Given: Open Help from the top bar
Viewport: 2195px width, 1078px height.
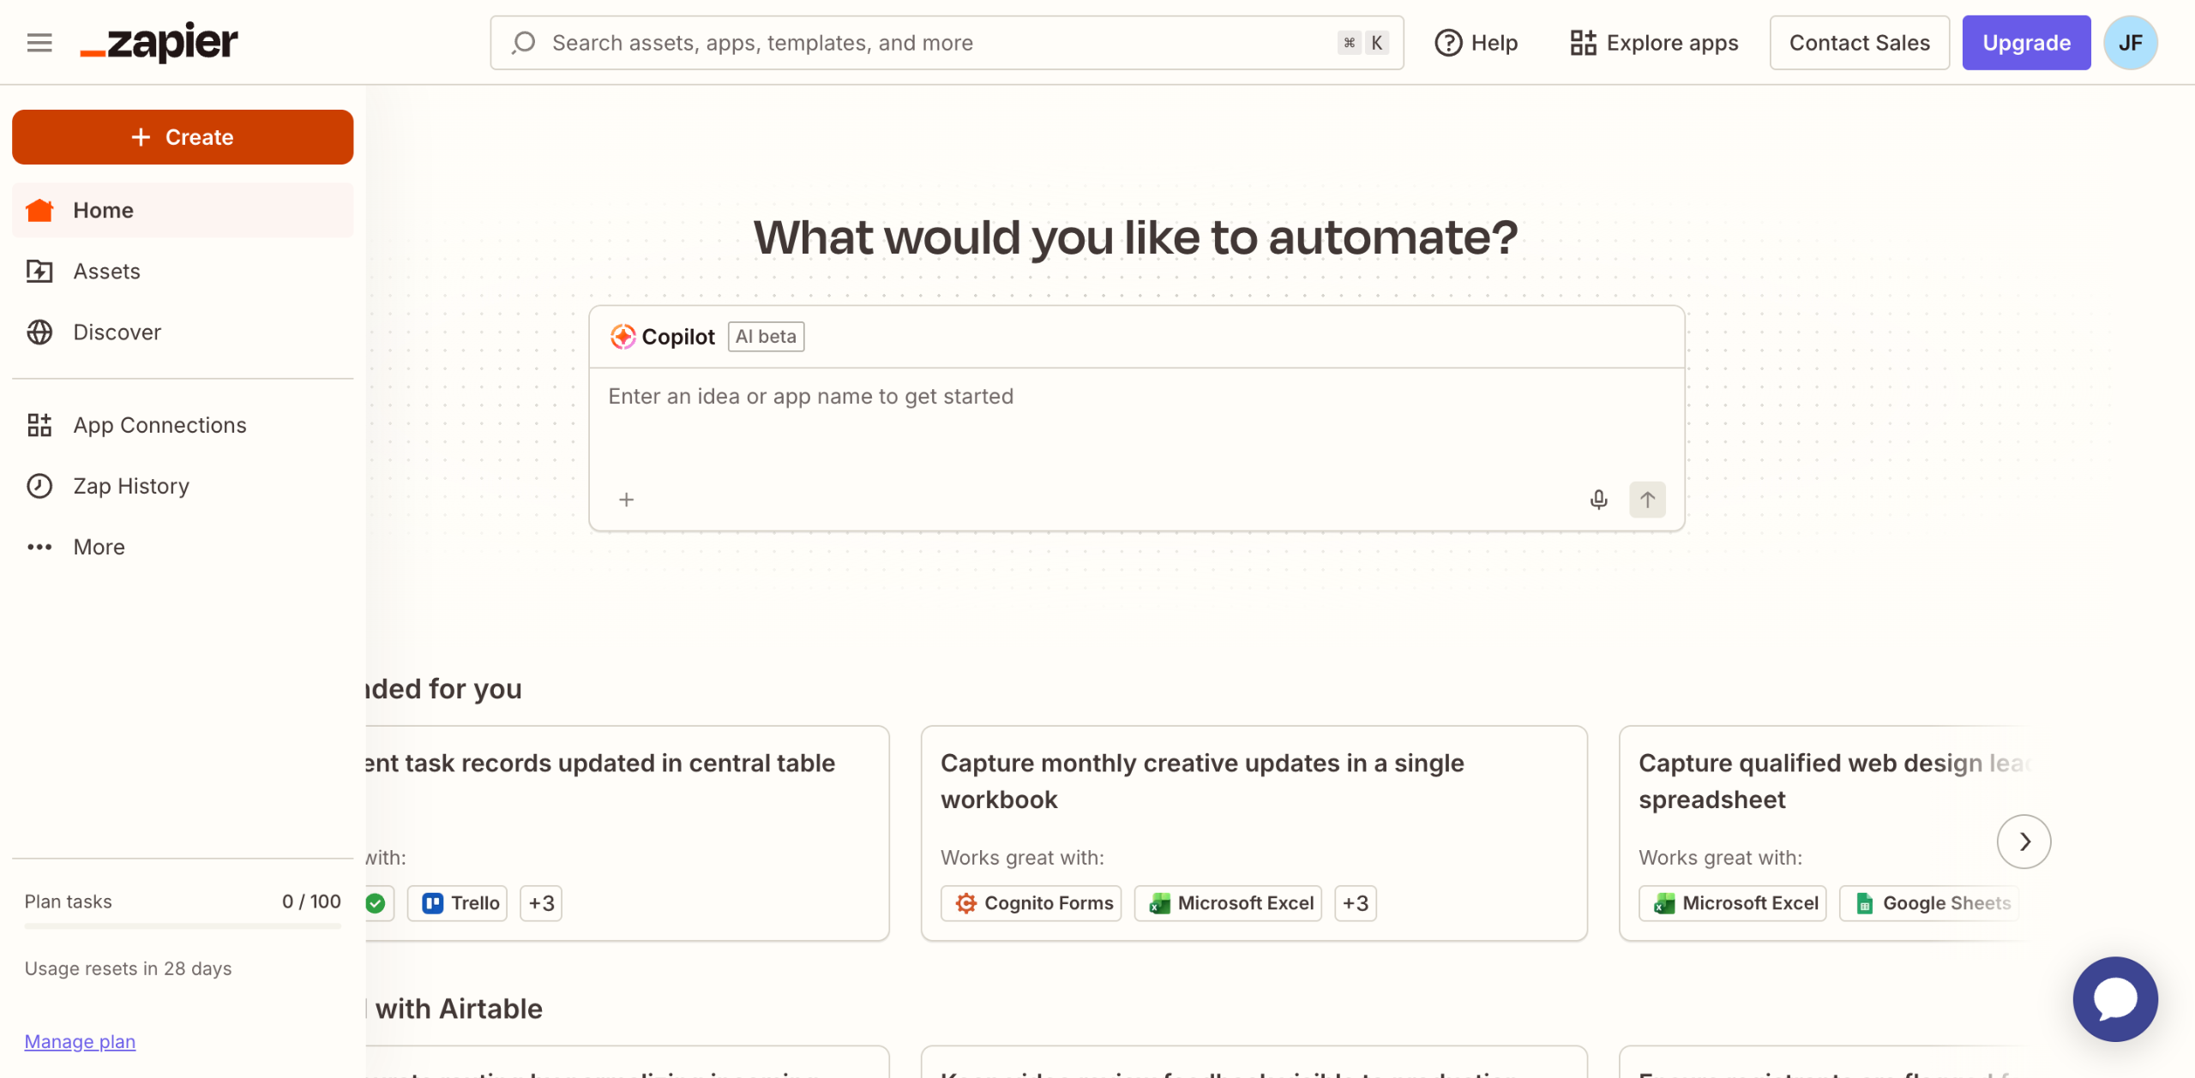Looking at the screenshot, I should pos(1476,43).
